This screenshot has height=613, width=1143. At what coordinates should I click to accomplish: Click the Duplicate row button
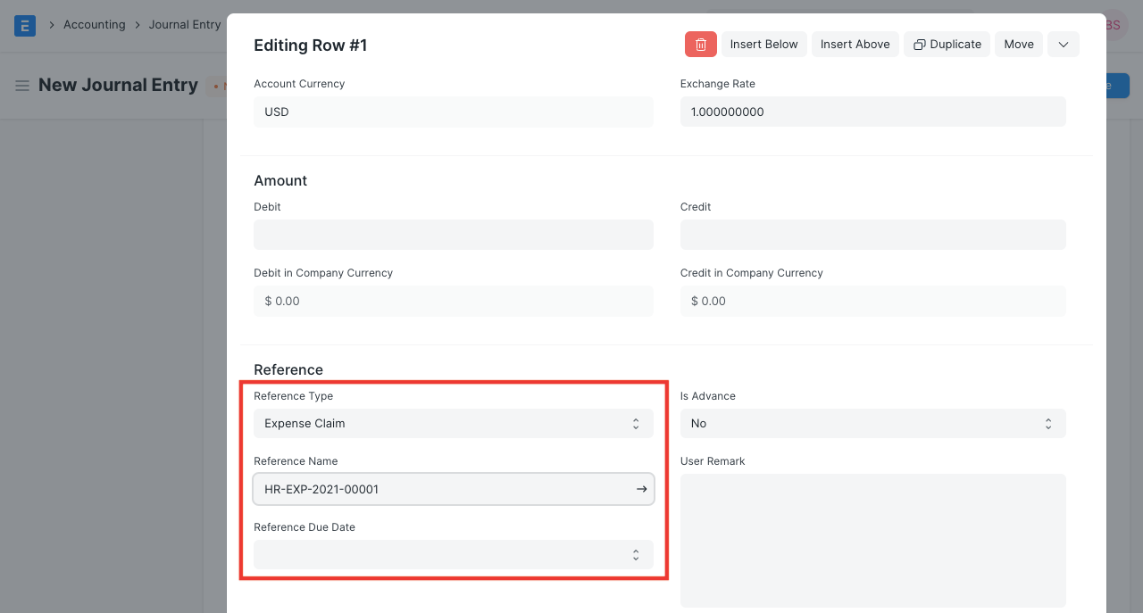tap(947, 45)
